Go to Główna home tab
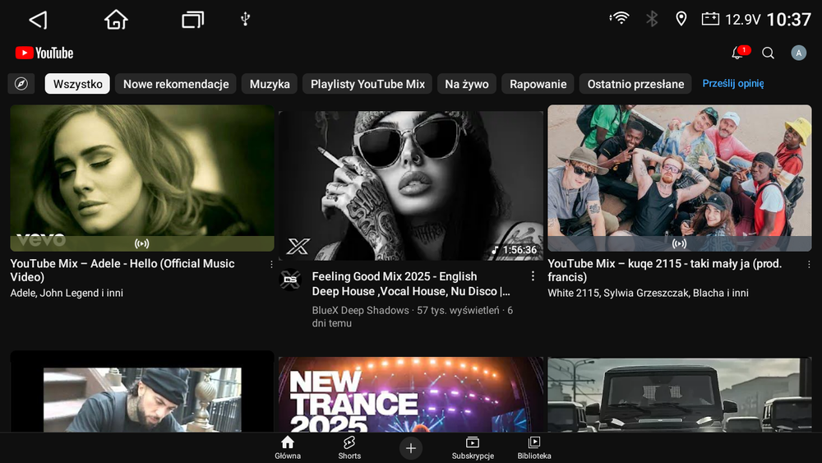This screenshot has width=822, height=463. click(288, 448)
